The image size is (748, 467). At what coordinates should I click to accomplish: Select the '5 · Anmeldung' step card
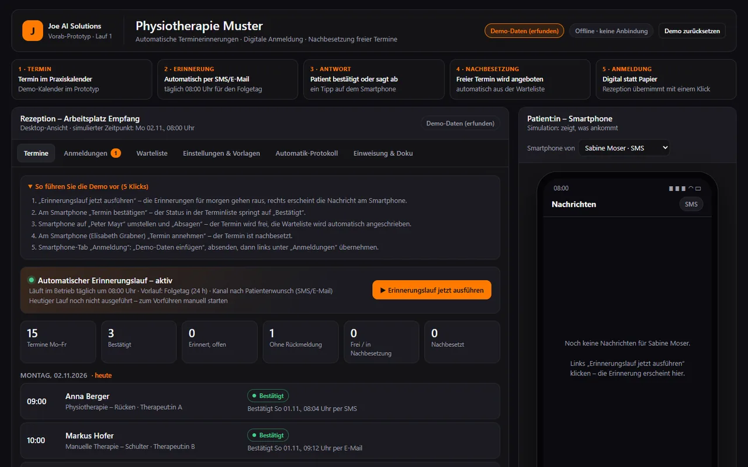pyautogui.click(x=666, y=79)
